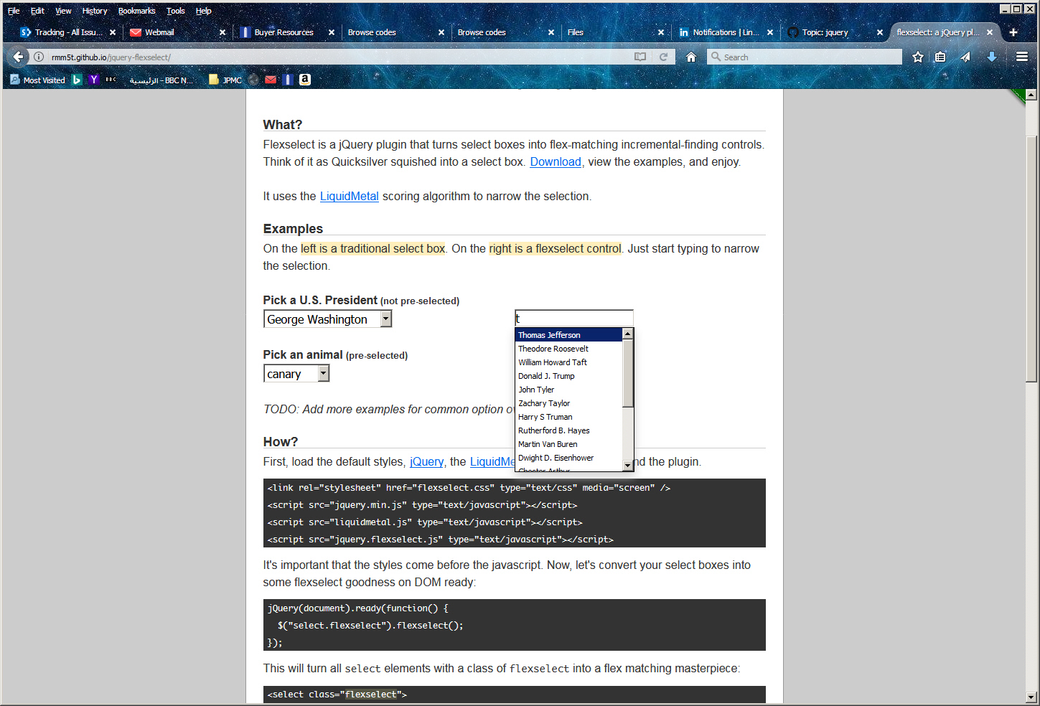Click the Home icon in toolbar
1040x706 pixels.
[690, 57]
